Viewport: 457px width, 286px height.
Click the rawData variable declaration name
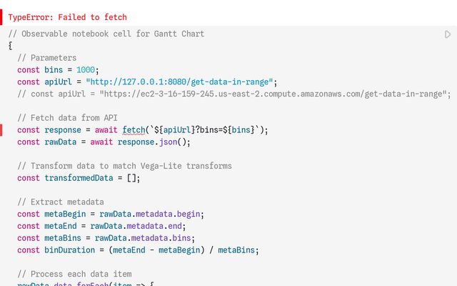[x=60, y=142]
